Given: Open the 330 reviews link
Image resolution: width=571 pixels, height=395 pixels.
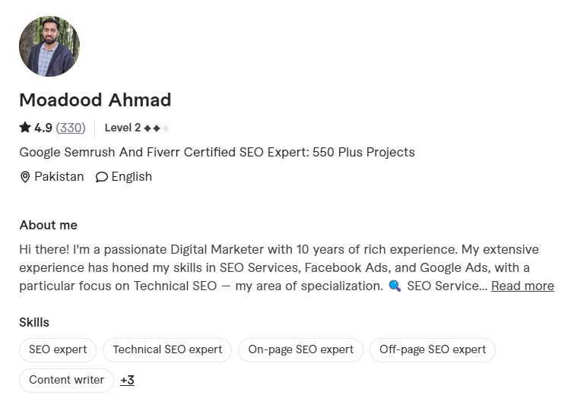Looking at the screenshot, I should [x=71, y=128].
